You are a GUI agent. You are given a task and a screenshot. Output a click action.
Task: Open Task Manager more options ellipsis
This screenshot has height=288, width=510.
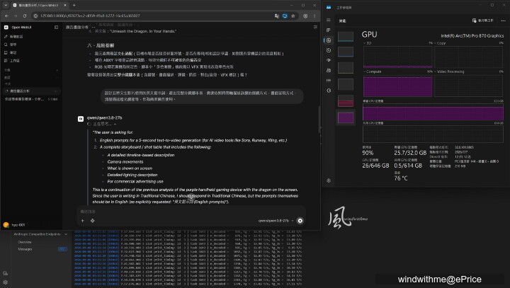pos(503,21)
